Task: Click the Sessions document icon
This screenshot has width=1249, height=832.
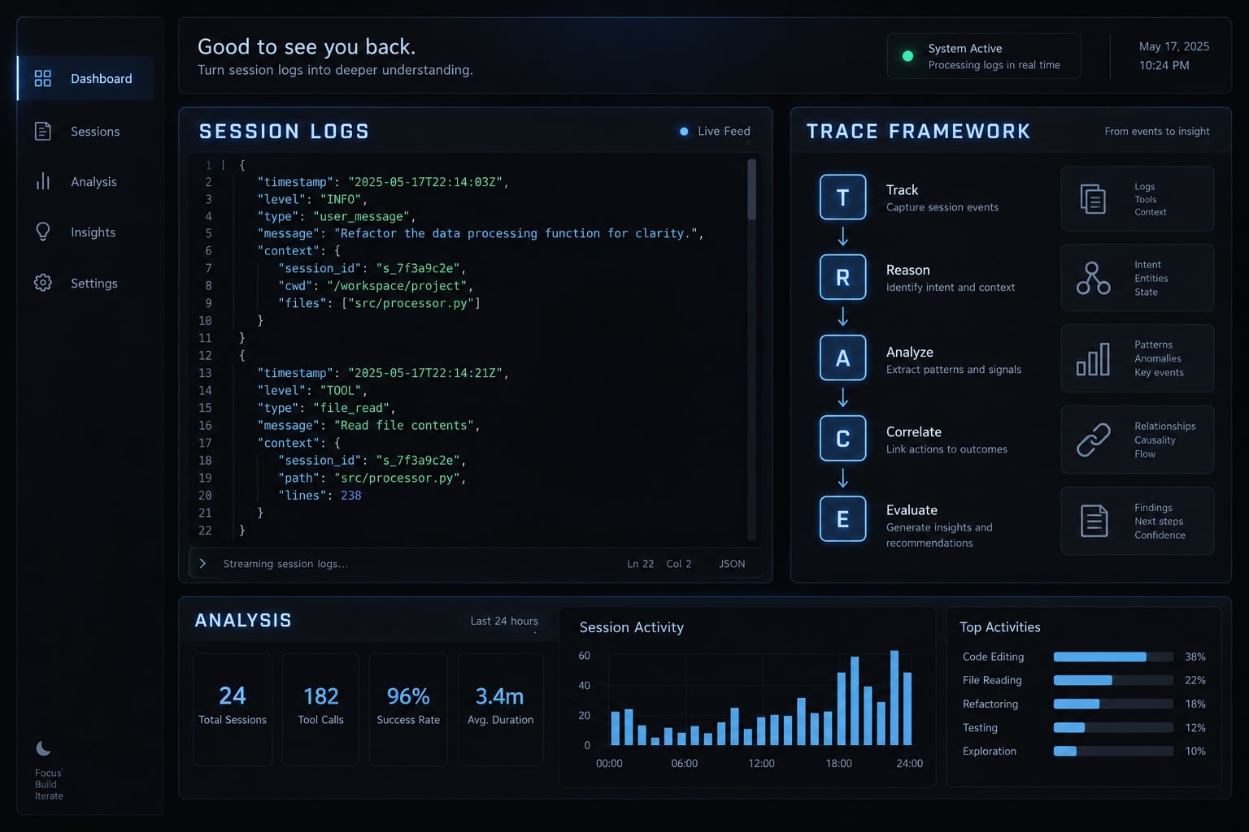Action: [x=43, y=131]
